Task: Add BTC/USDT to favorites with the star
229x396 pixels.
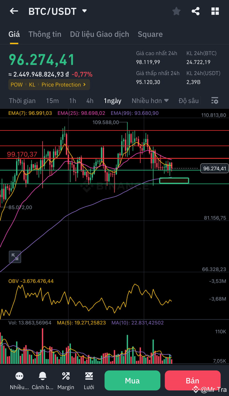Action: [176, 11]
